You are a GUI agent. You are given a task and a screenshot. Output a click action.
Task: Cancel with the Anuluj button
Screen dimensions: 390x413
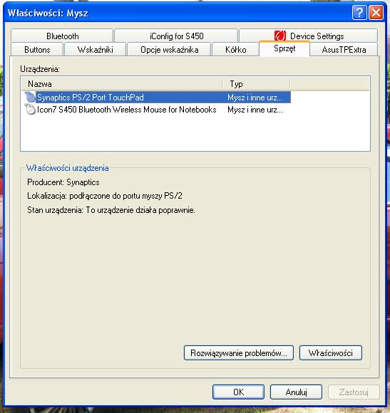(x=296, y=392)
